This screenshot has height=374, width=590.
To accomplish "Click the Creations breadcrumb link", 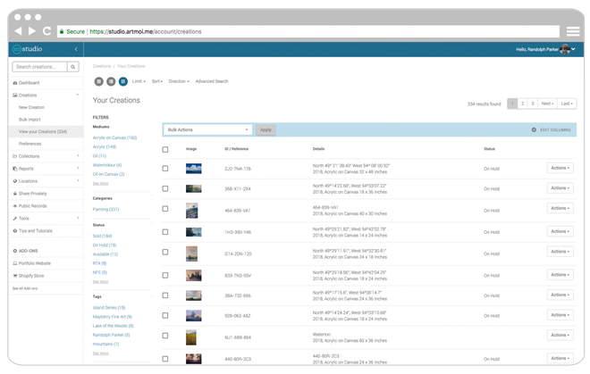I will (x=102, y=66).
